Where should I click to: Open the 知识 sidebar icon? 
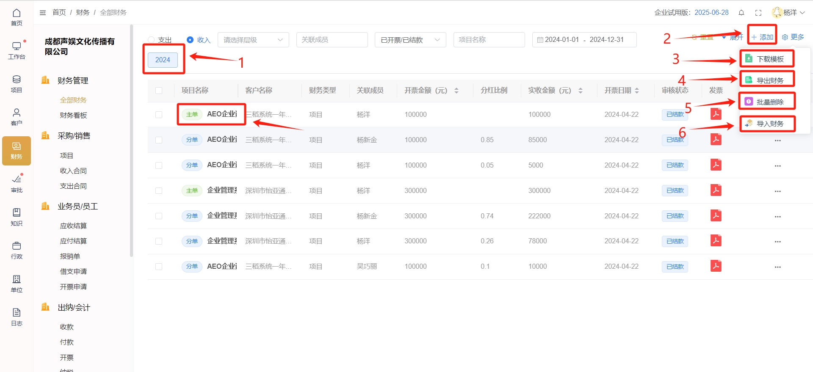pos(17,218)
